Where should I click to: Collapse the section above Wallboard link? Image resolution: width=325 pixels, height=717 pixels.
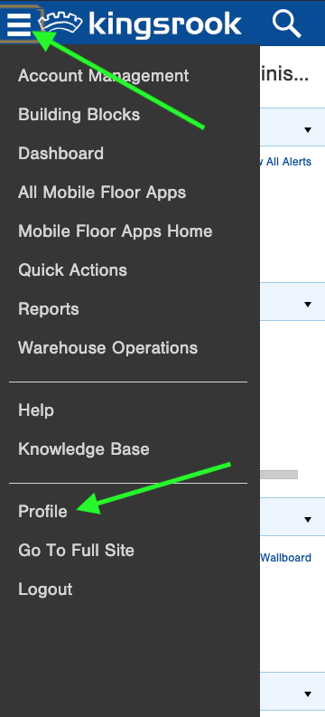click(308, 520)
